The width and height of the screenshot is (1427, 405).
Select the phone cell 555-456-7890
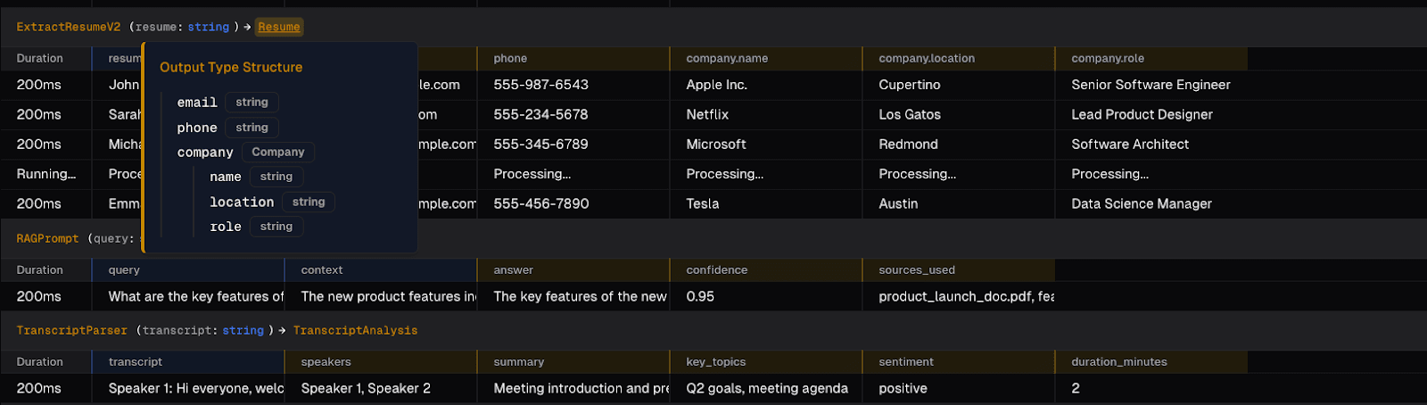click(x=541, y=203)
